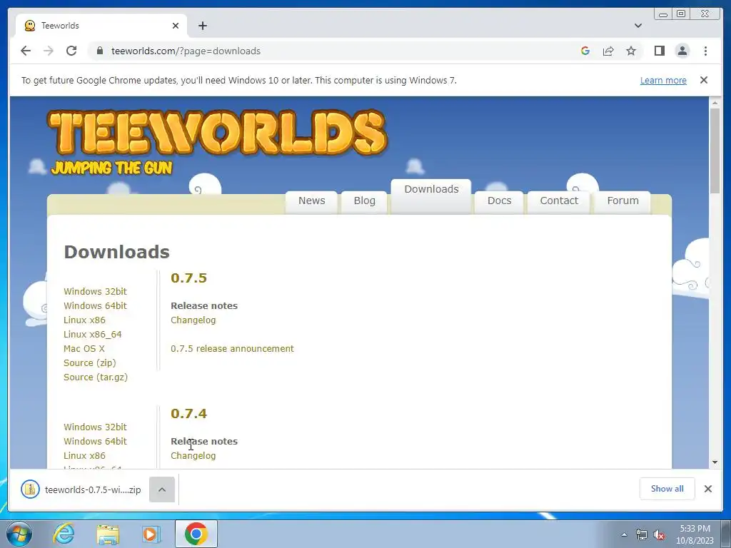This screenshot has width=731, height=548.
Task: Download 0.7.5 Linux x86_64
Action: tap(92, 334)
